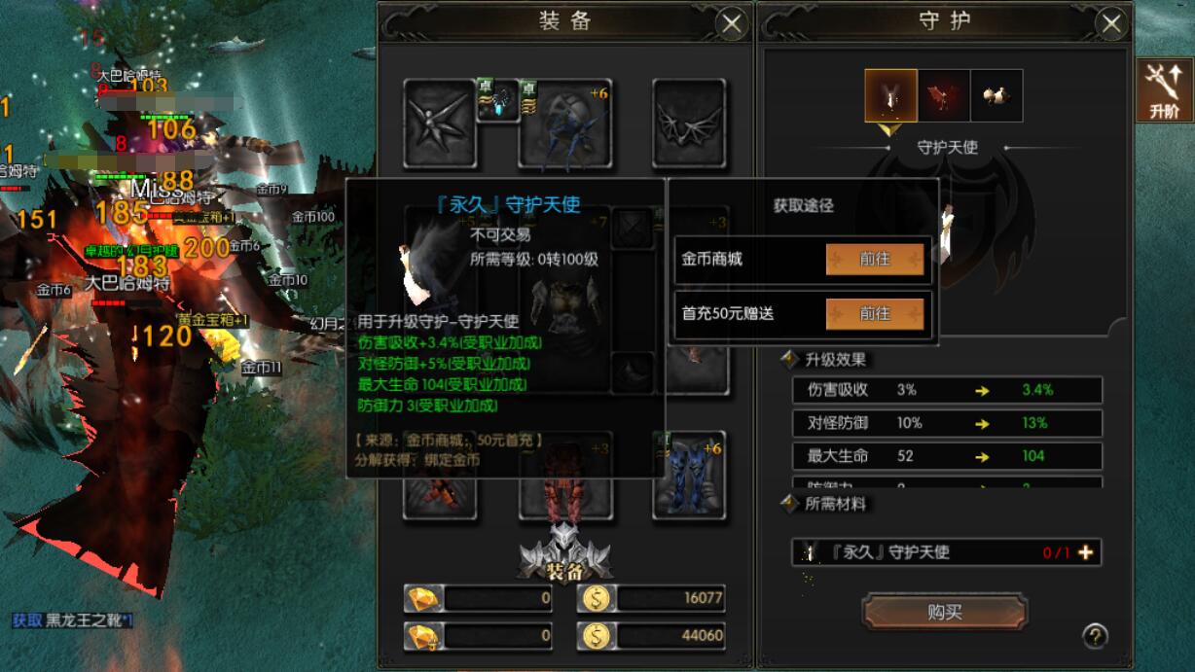
Task: Close the 守护 guardian panel
Action: pos(1111,23)
